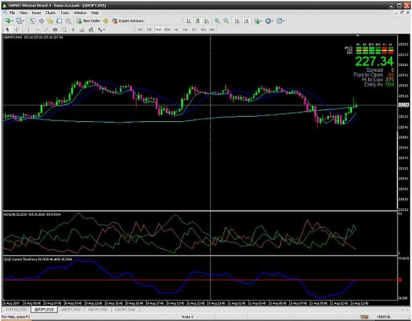Click the 227.34 price display

coord(374,61)
